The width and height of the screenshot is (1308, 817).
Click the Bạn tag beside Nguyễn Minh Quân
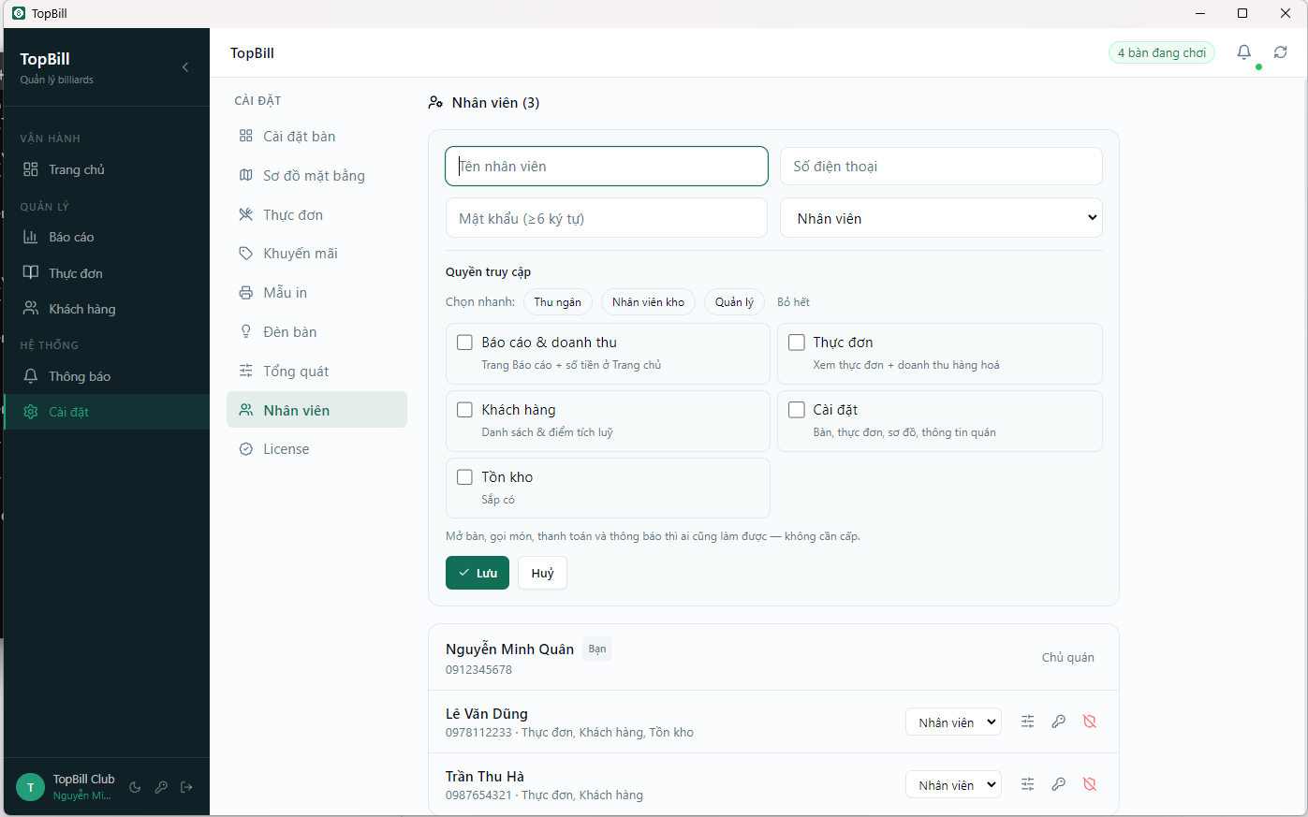point(597,649)
